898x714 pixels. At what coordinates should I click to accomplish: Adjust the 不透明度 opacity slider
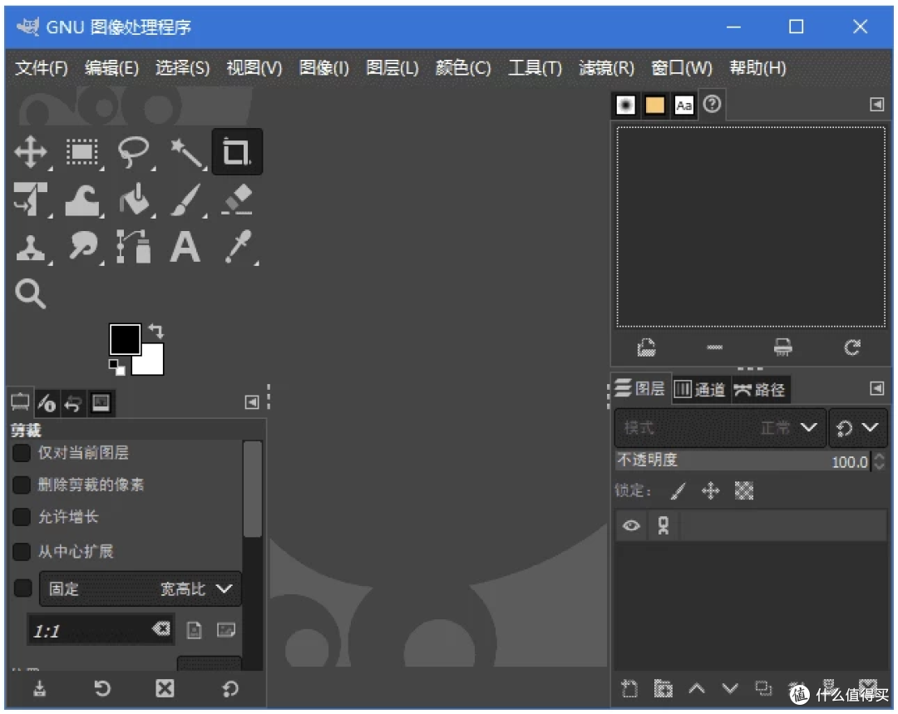tap(743, 461)
